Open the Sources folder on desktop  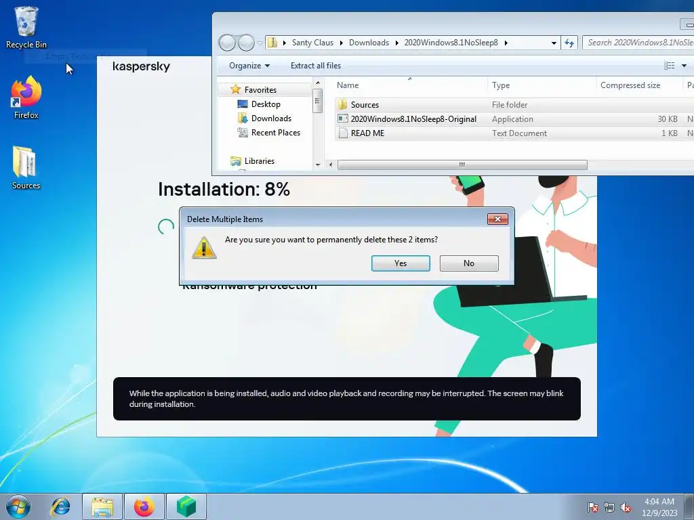pyautogui.click(x=26, y=168)
